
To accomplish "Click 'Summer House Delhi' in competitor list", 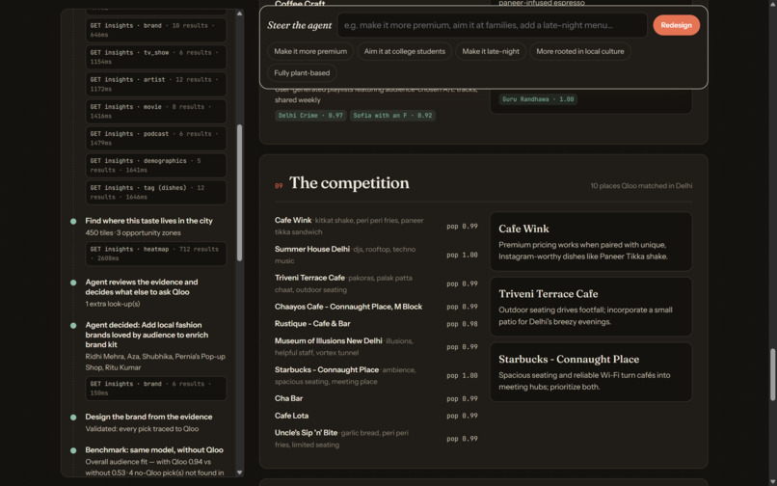I will point(312,250).
